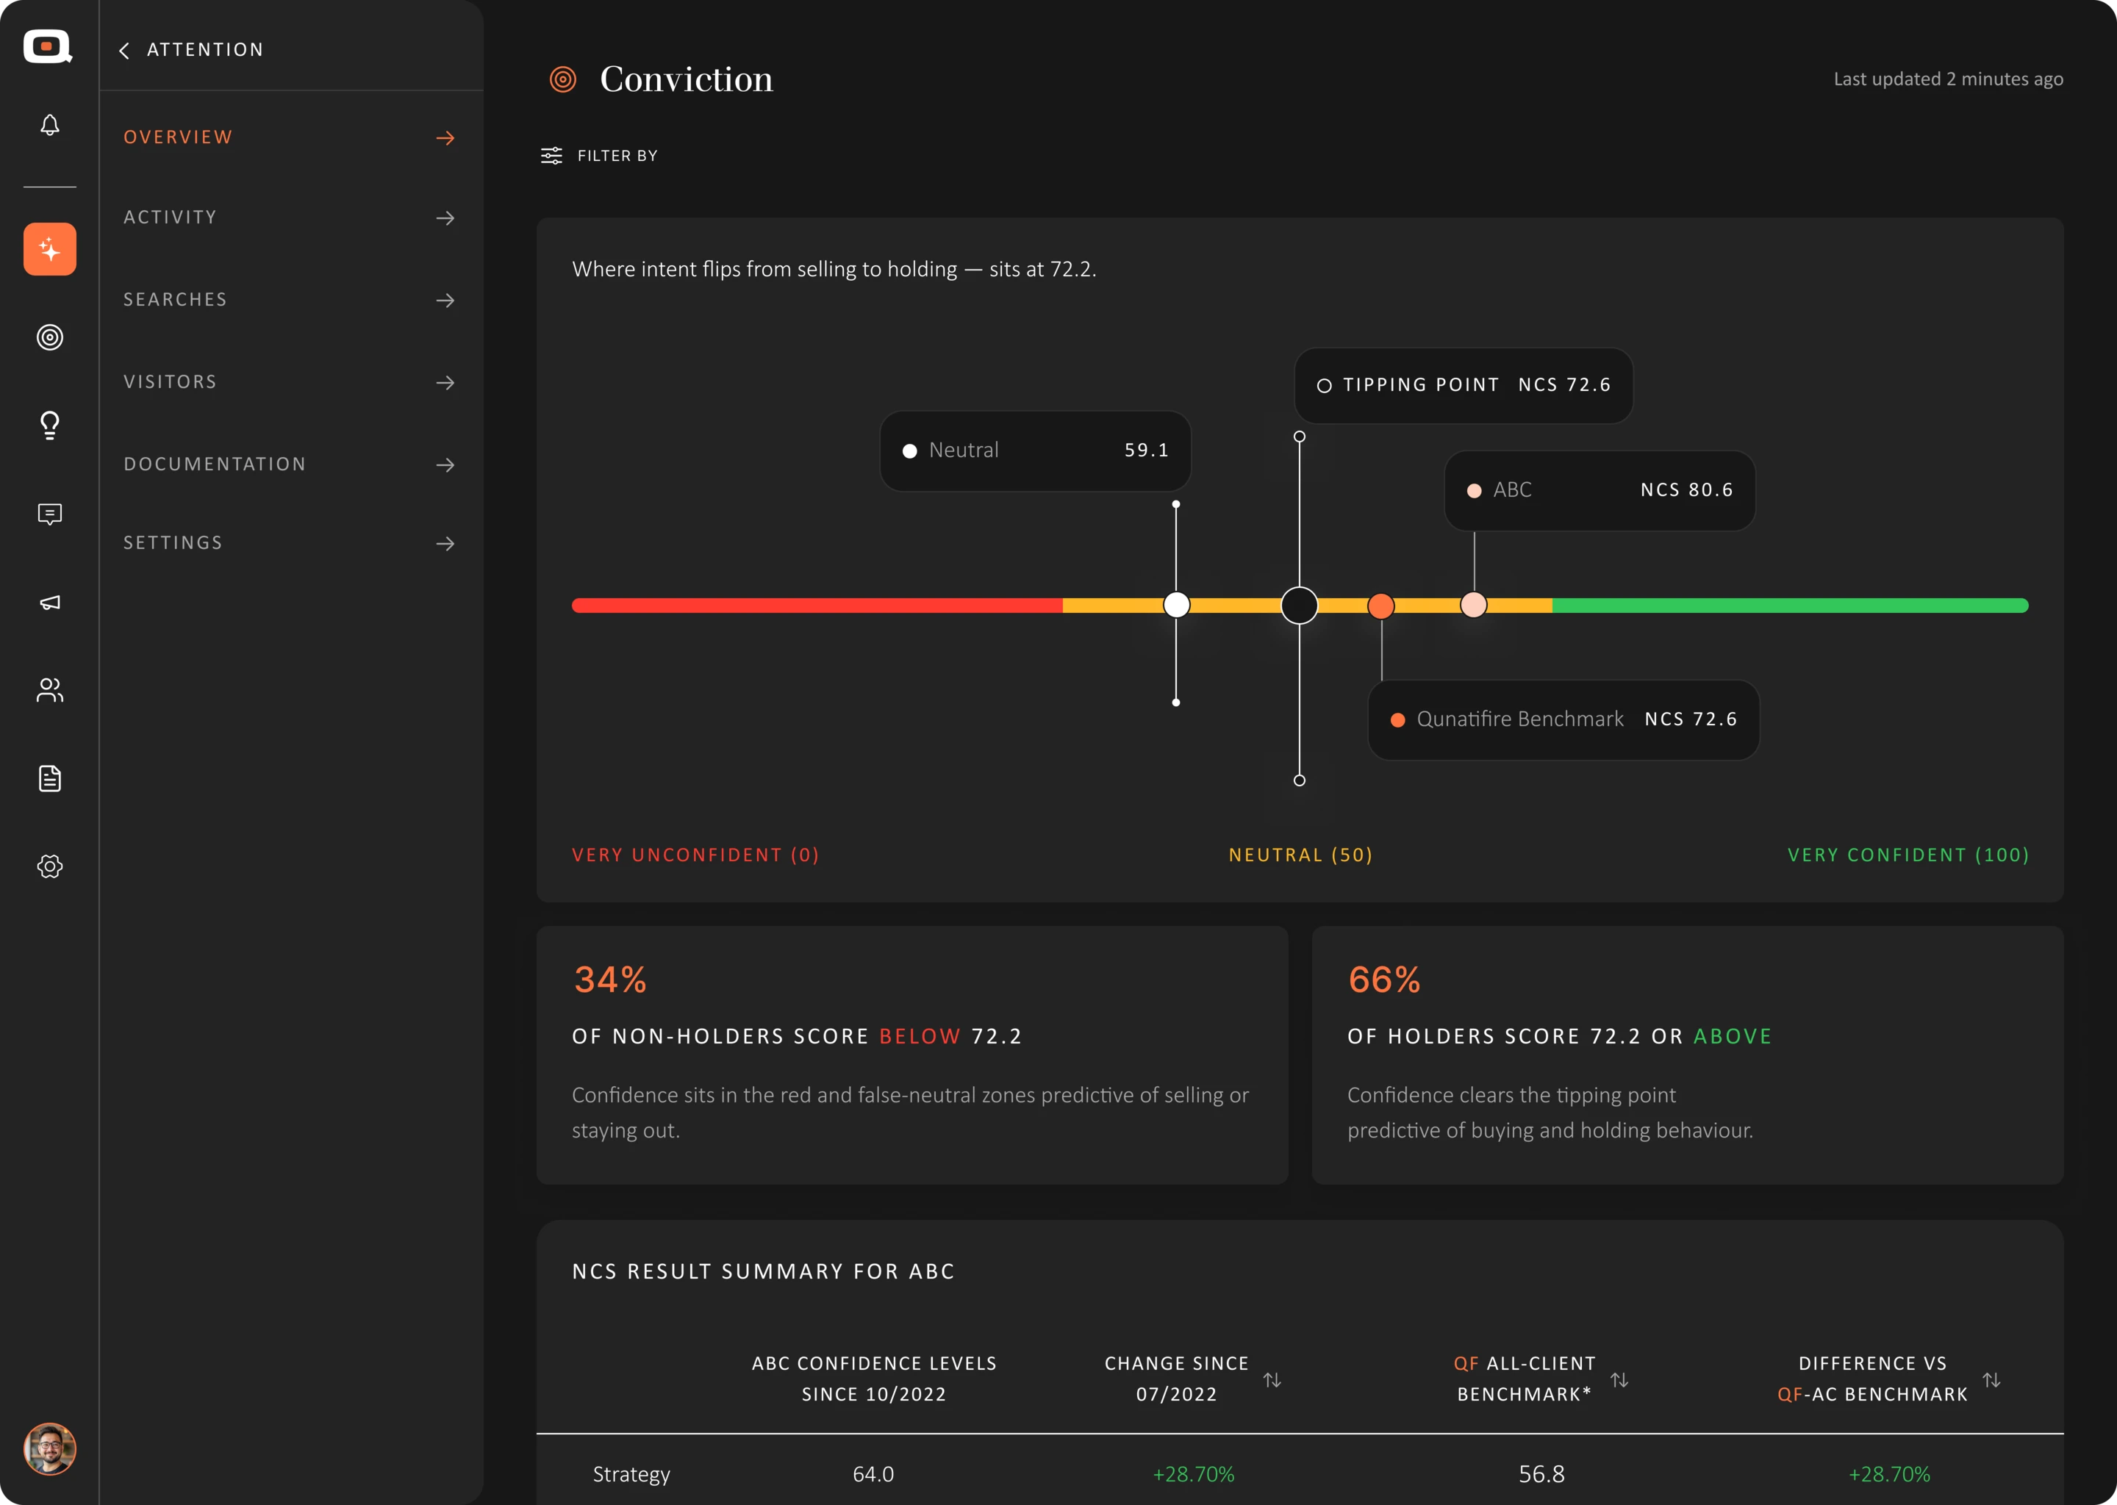Go back using the Attention chevron
Viewport: 2117px width, 1505px height.
tap(124, 50)
